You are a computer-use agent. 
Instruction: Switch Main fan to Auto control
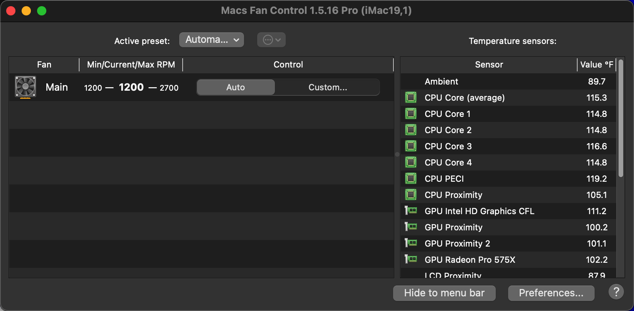[x=236, y=87]
